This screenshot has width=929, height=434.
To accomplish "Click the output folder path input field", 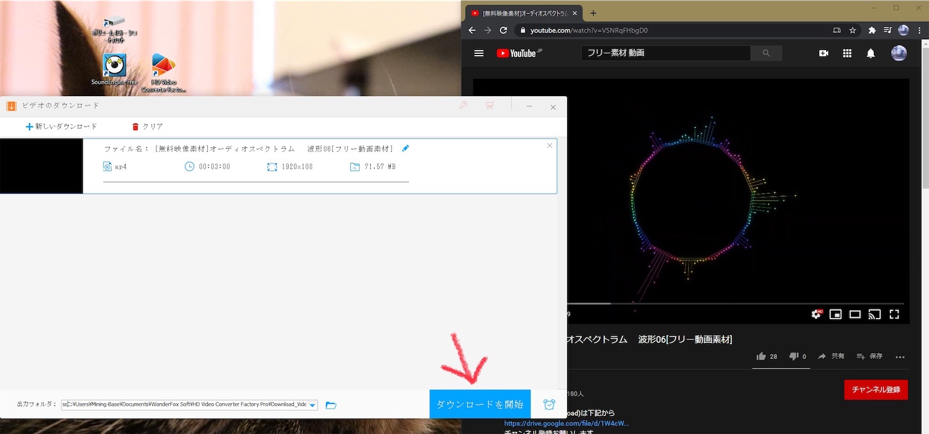I will 186,405.
